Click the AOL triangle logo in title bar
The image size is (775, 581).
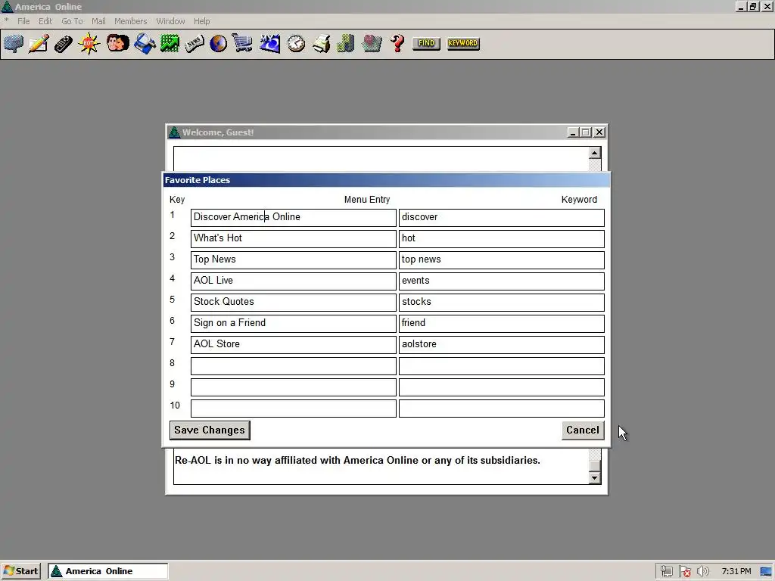(x=7, y=6)
